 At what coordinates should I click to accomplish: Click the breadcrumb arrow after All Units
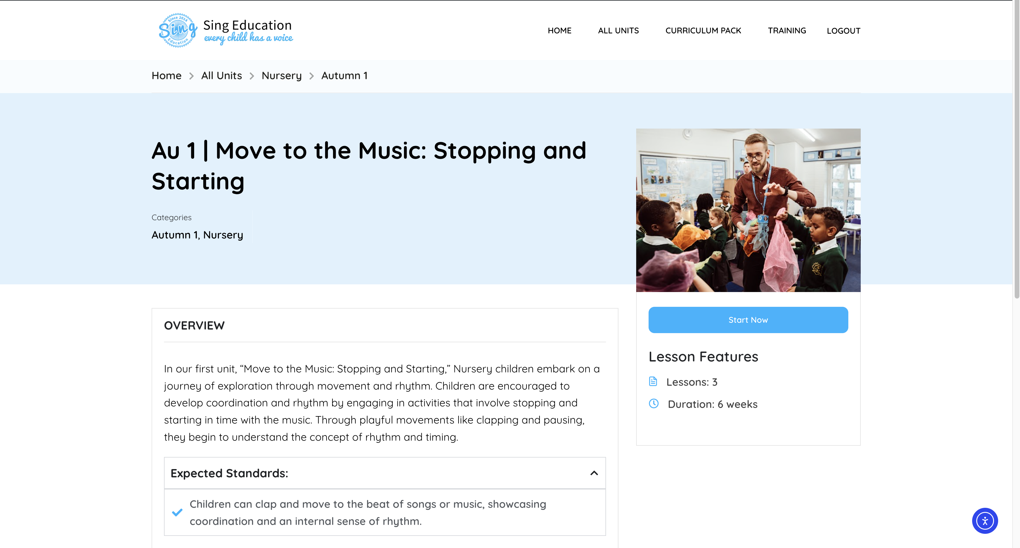click(x=252, y=76)
